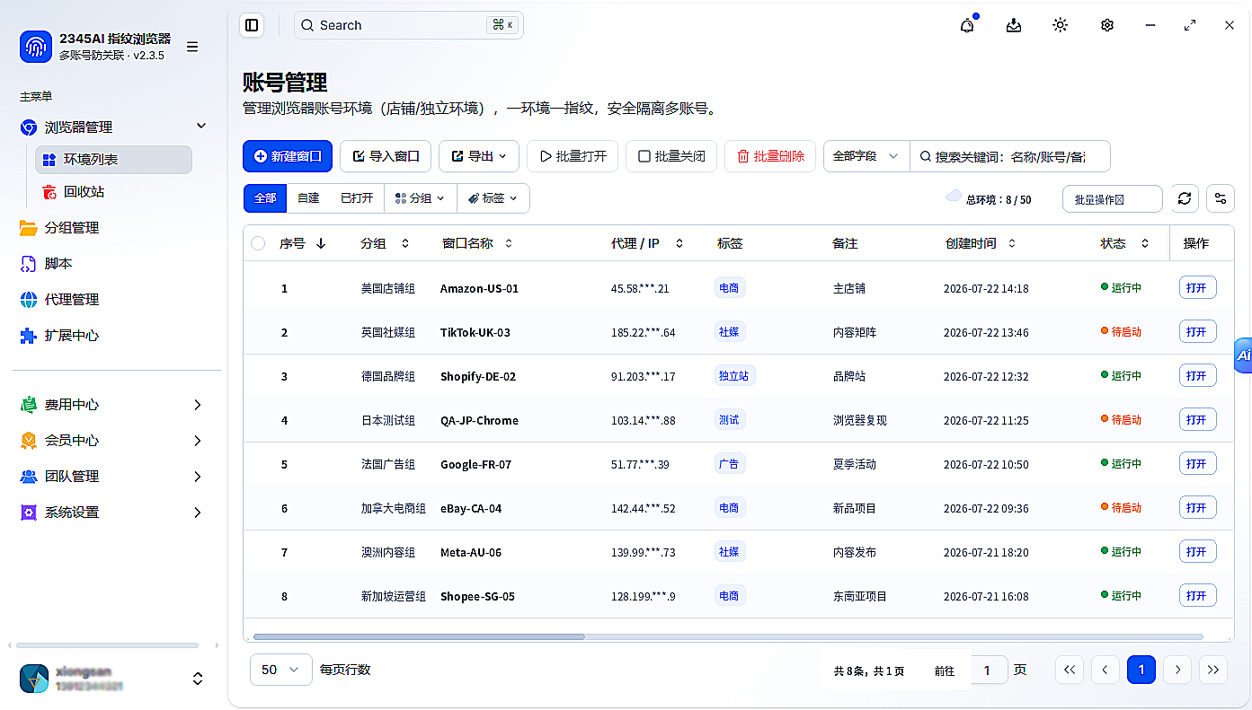Sort the 状态 column
Screen dimensions: 1252x710
coord(1145,243)
